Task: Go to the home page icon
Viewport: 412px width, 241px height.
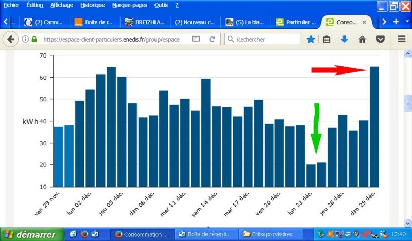Action: pos(363,39)
